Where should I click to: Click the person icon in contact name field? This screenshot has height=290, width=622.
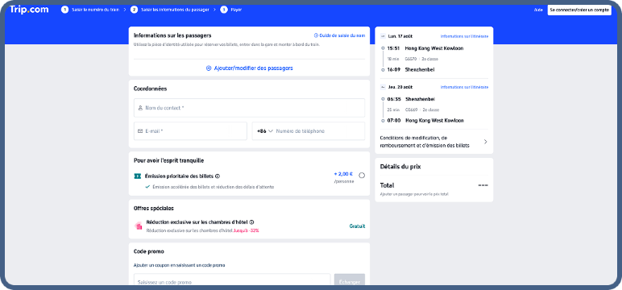140,108
